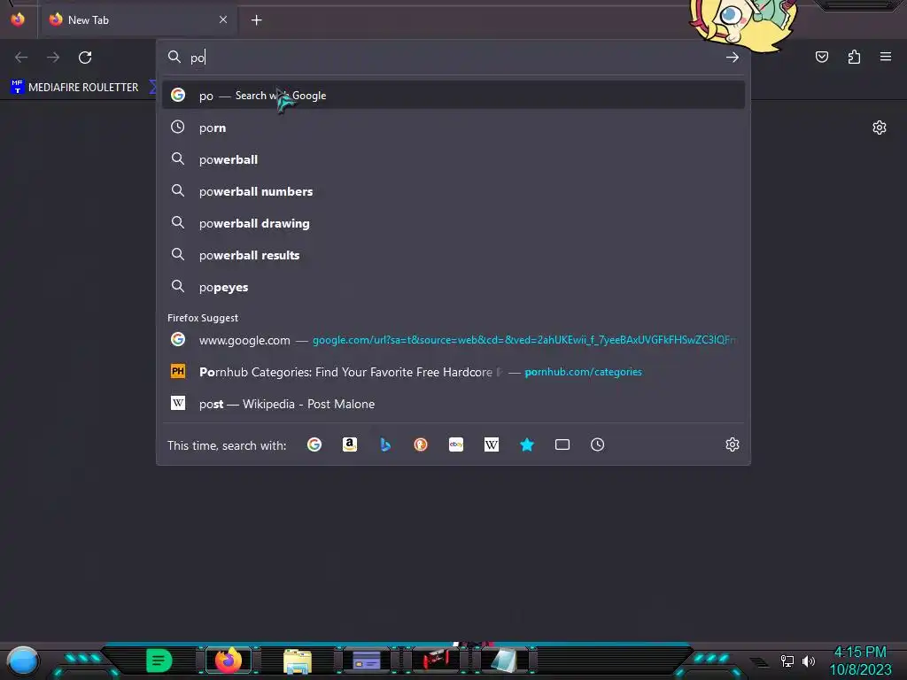907x680 pixels.
Task: Open the purple card app on the taskbar
Action: (x=367, y=661)
